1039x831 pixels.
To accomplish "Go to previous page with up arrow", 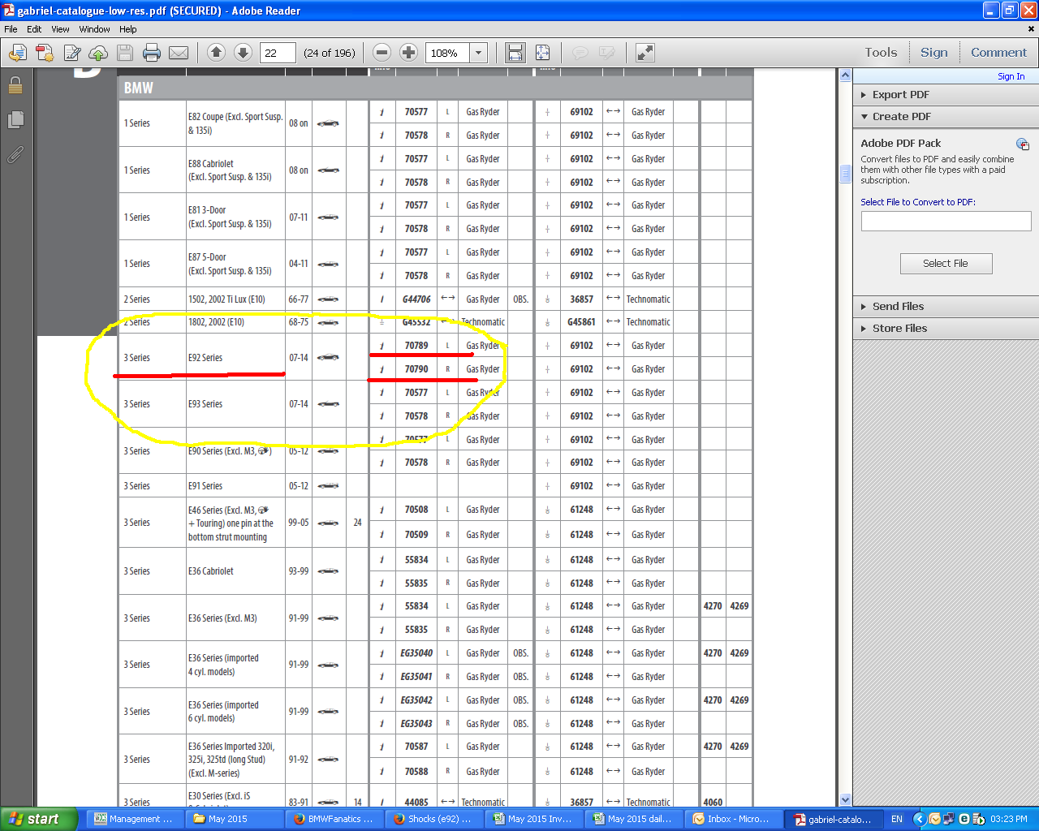I will [216, 53].
